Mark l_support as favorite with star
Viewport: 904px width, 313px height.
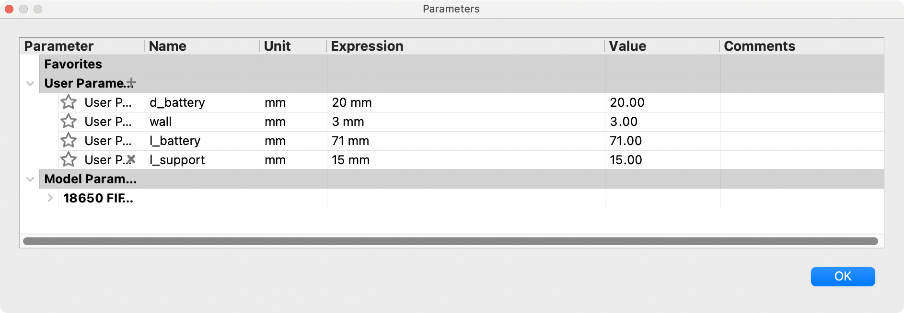click(69, 159)
